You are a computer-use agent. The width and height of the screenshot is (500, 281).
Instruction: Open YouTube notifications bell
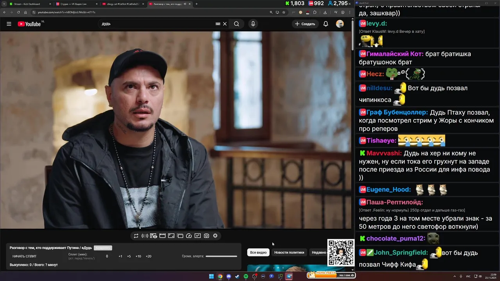(x=325, y=24)
